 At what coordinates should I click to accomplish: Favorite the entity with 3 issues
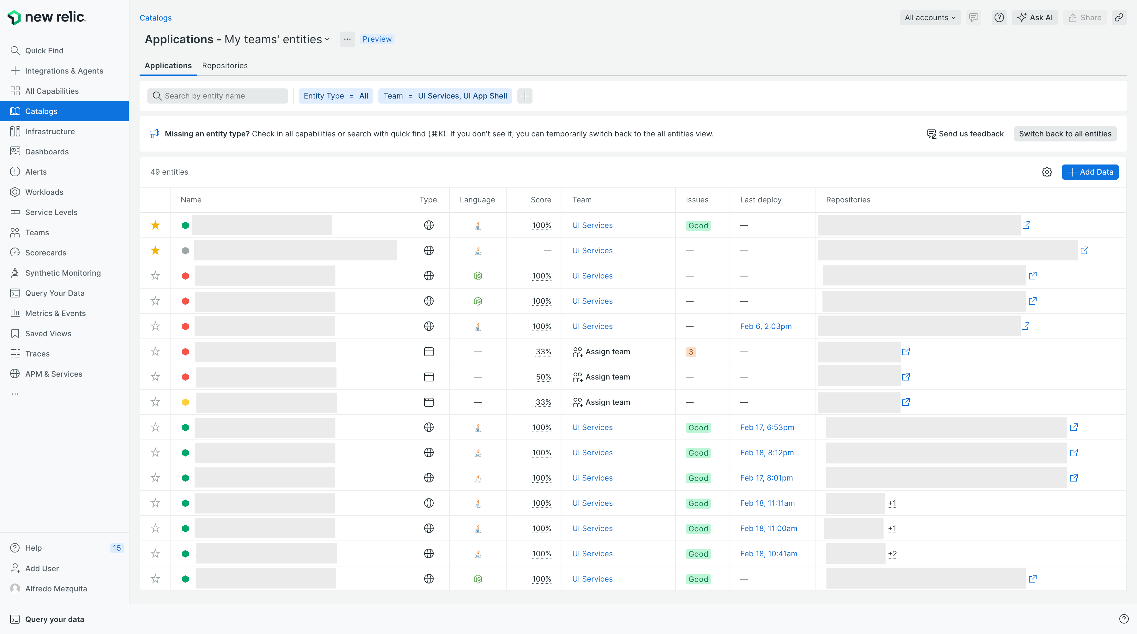[x=155, y=352]
